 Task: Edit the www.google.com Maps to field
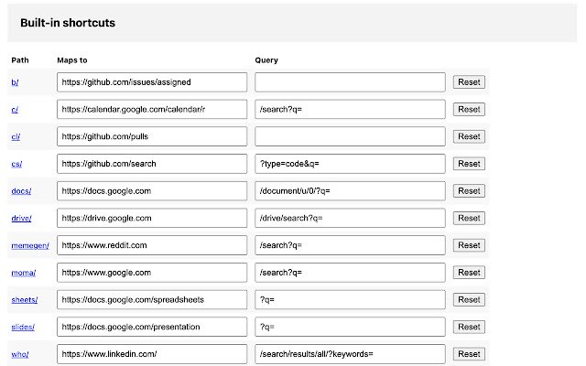(x=152, y=273)
